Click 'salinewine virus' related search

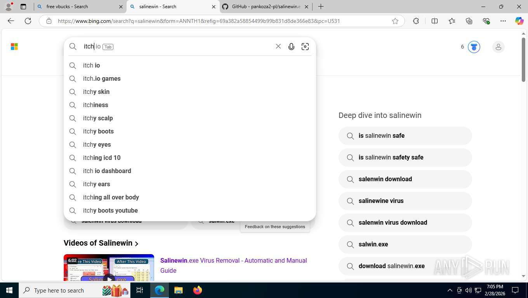tap(405, 201)
